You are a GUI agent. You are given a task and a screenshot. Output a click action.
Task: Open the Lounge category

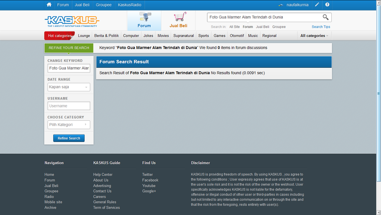[x=84, y=36]
